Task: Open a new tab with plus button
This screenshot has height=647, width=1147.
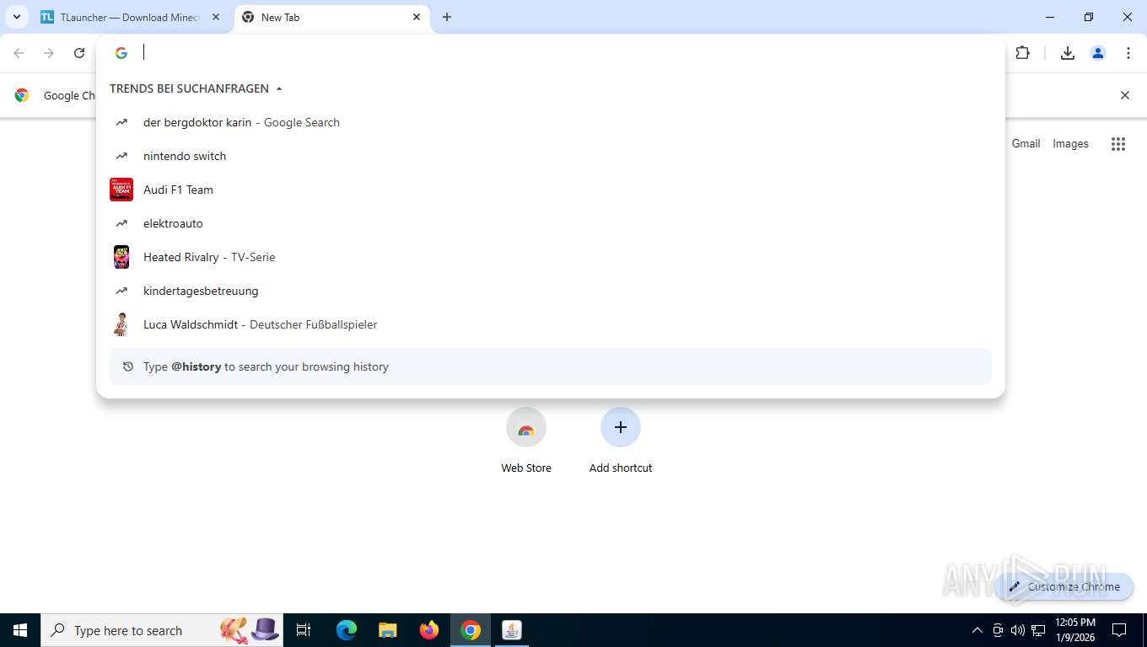Action: (447, 17)
